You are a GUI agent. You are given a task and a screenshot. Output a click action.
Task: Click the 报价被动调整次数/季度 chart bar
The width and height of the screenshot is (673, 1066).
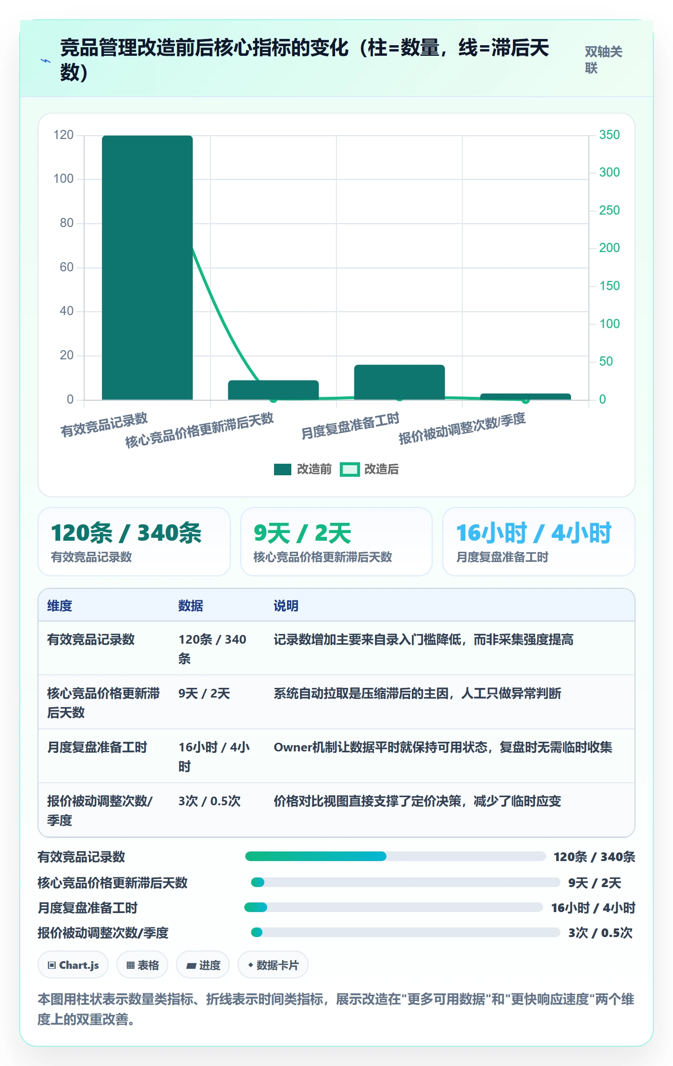coord(525,397)
